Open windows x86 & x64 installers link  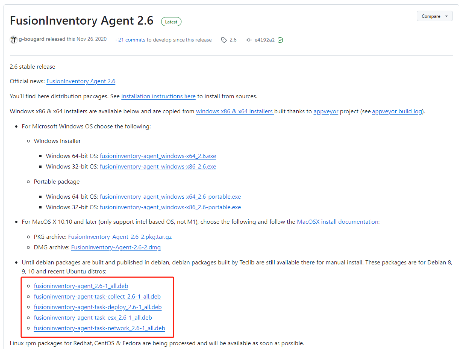tap(235, 111)
